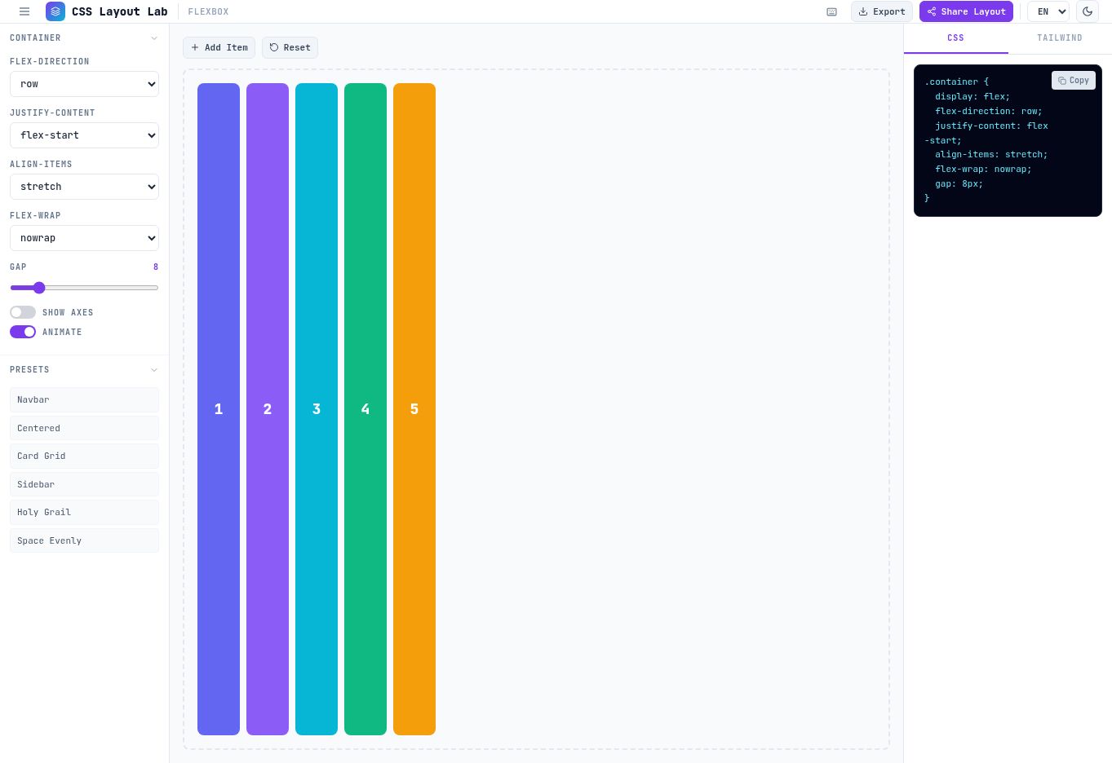Open the keyboard shortcuts icon
The image size is (1112, 763).
tap(831, 11)
